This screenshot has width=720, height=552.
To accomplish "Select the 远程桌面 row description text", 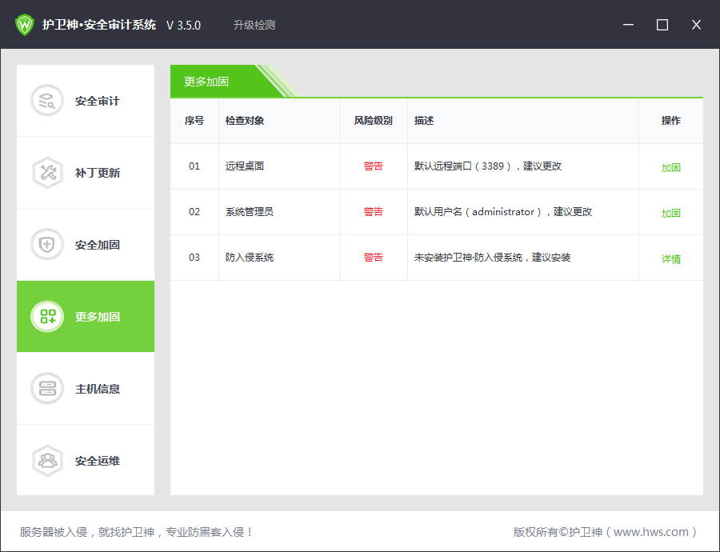I will (488, 166).
